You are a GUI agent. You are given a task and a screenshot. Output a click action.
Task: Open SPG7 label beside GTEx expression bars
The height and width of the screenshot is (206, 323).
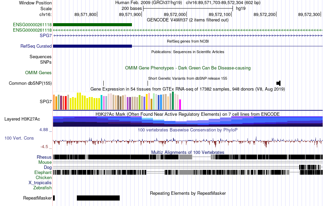46,102
